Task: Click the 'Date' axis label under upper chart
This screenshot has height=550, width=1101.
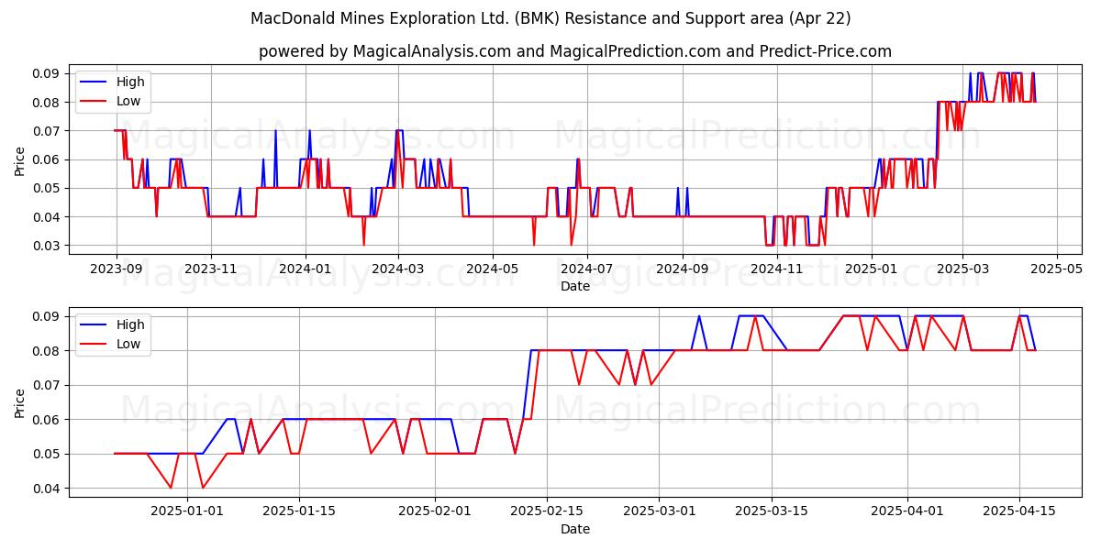Action: pos(575,286)
